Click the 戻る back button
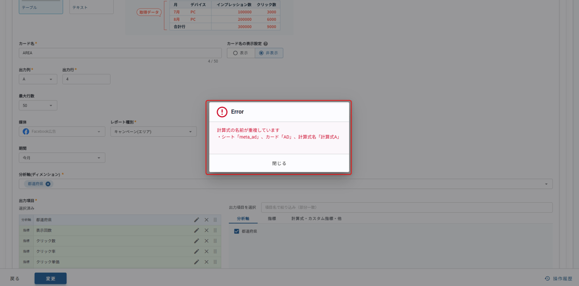The image size is (579, 286). pos(15,279)
